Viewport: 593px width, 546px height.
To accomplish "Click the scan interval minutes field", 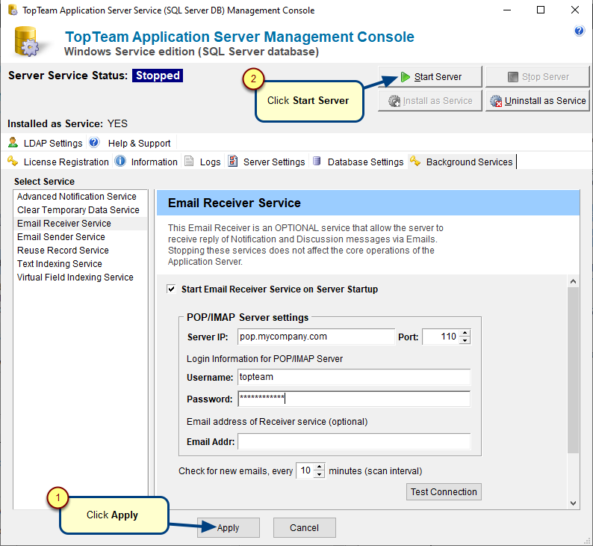I will tap(305, 470).
